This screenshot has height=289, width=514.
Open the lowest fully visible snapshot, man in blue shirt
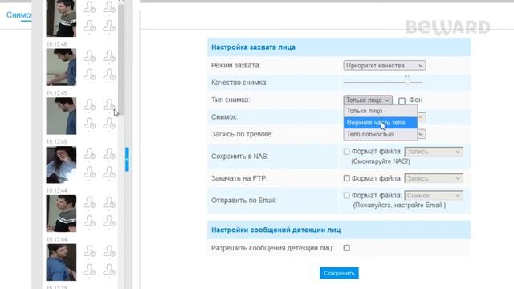click(x=61, y=263)
